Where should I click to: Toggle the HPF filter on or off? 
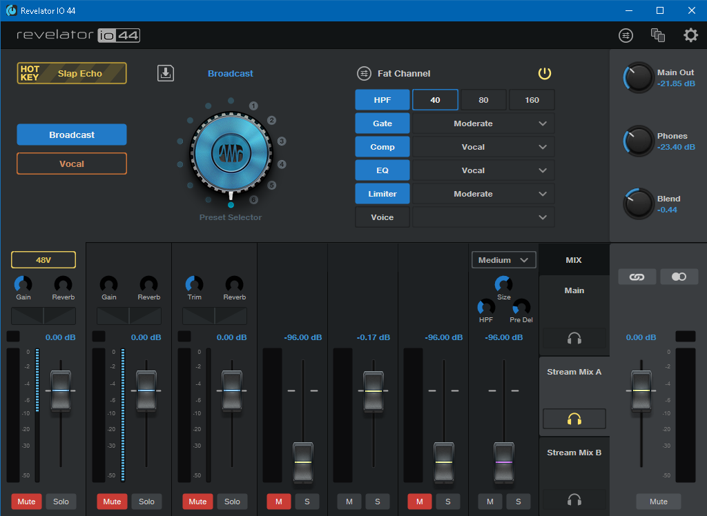[382, 100]
